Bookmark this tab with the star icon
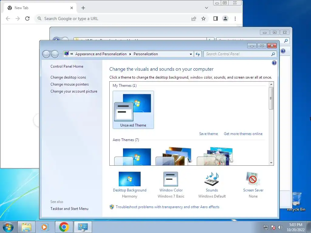Screen dimensions: 311x233 tap(203, 19)
